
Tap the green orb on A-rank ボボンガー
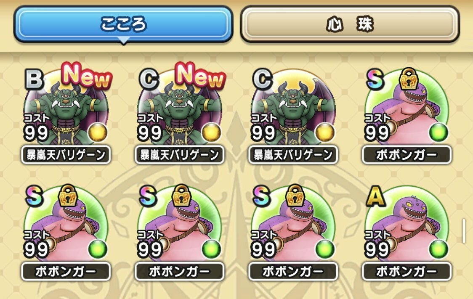point(438,249)
